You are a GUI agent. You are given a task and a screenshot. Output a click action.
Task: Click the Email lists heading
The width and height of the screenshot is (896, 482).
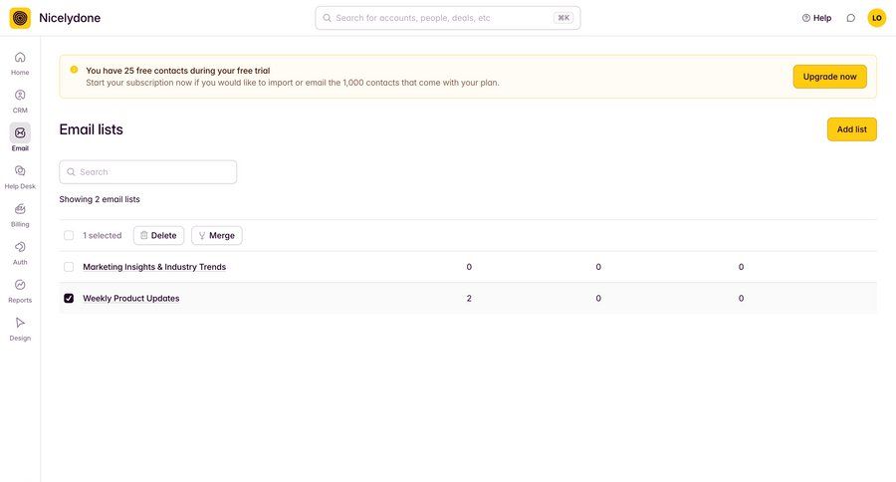click(x=91, y=129)
